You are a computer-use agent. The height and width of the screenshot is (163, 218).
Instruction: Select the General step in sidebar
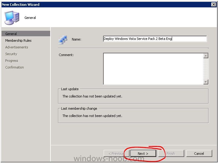[x=26, y=34]
